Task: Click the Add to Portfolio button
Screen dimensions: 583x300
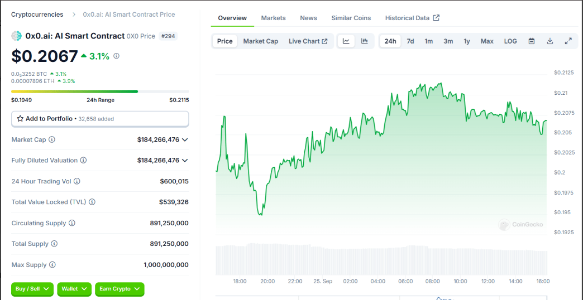Action: (x=100, y=119)
